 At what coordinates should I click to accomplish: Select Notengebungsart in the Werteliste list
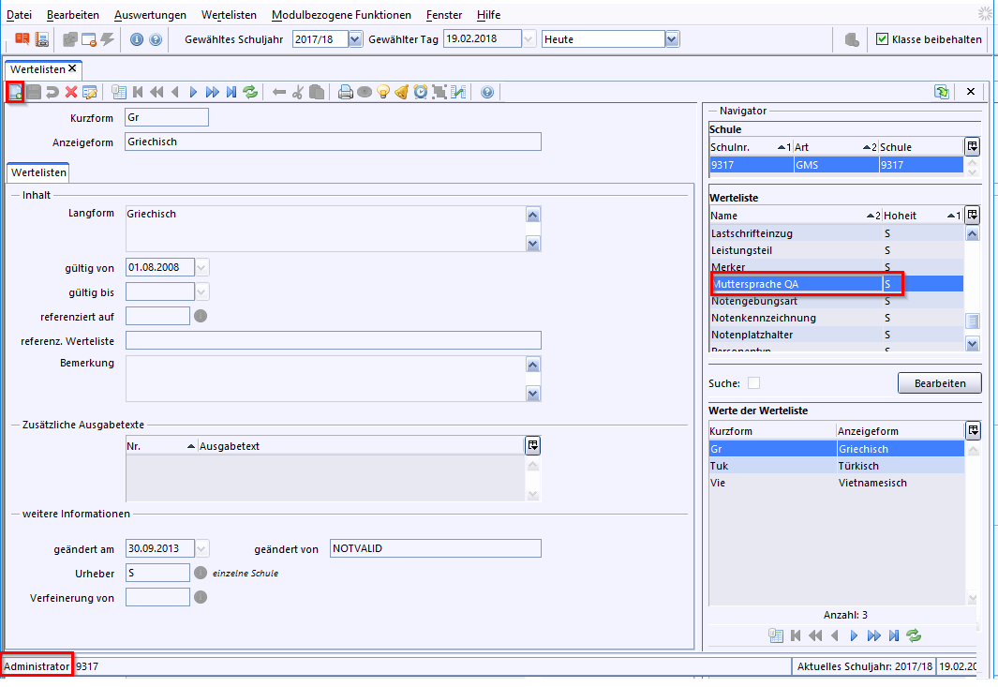click(836, 301)
